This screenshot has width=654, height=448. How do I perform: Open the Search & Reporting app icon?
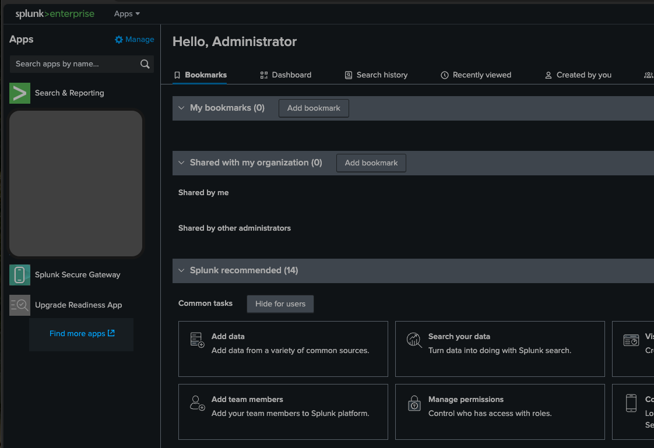20,93
